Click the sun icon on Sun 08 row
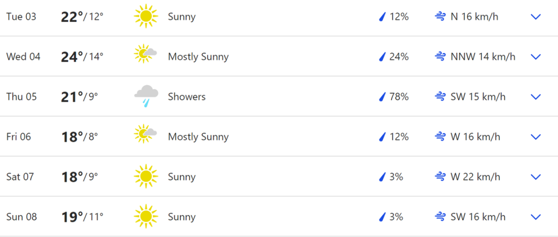This screenshot has width=558, height=237. (x=146, y=216)
